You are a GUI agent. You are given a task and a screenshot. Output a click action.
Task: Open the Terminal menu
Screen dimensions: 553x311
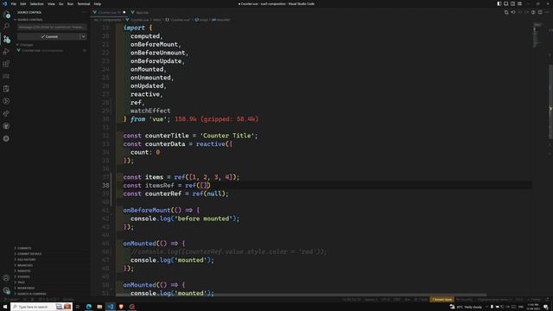tap(84, 3)
